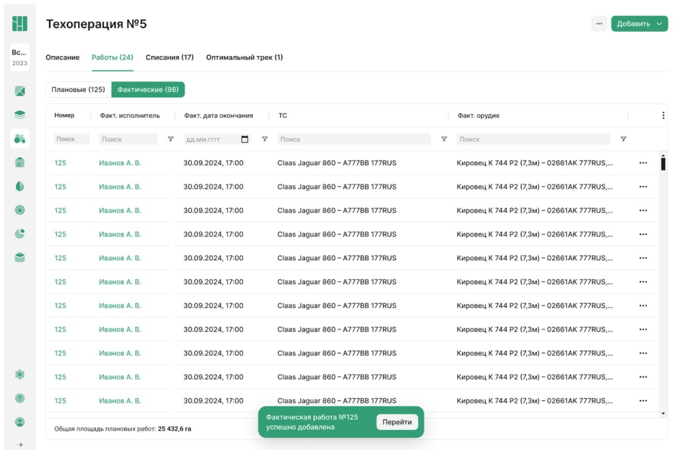Screen dimensions: 677x453
Task: Click the pie chart icon in sidebar
Action: (x=20, y=234)
